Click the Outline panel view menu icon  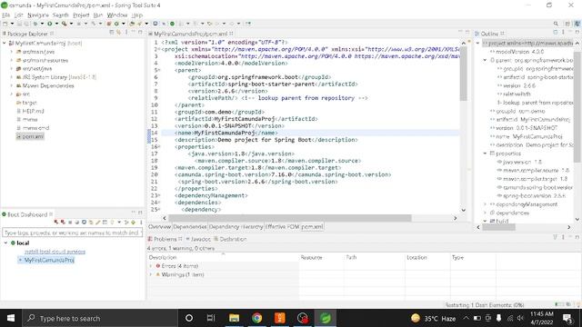click(x=563, y=33)
